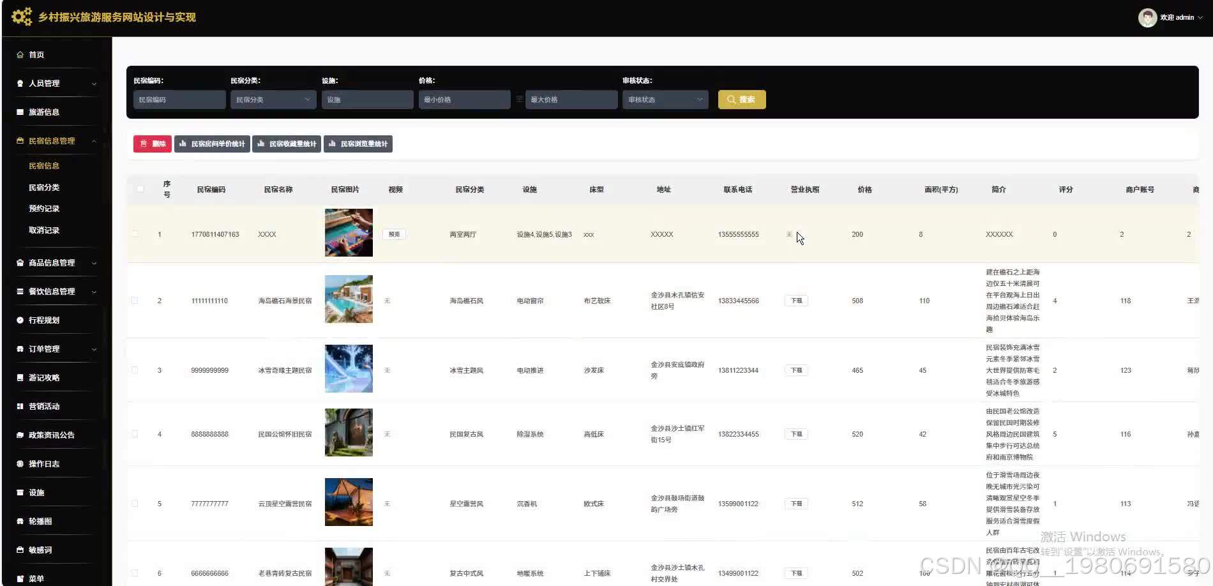Click the icon beside 民宿信息管理

point(20,141)
